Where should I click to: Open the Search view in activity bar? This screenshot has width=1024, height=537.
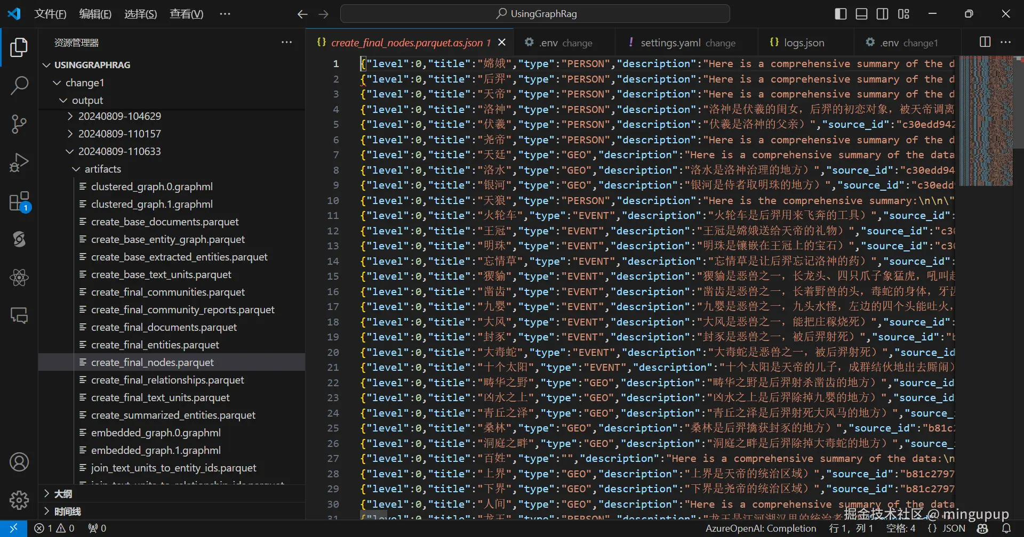click(19, 85)
